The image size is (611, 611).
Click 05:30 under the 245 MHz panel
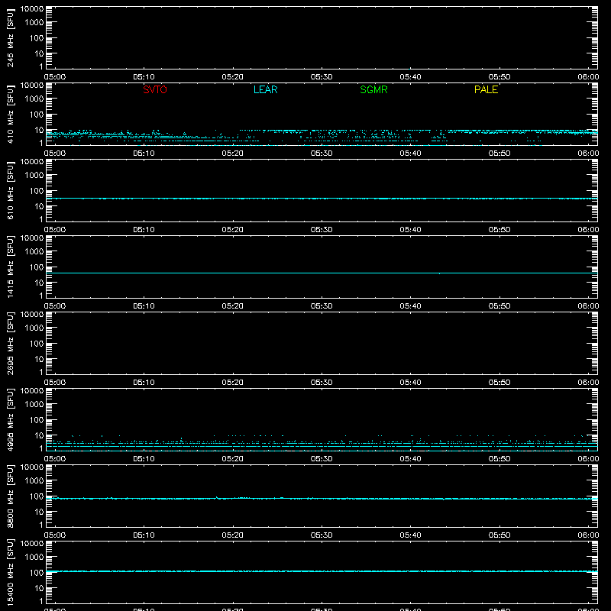[x=322, y=77]
